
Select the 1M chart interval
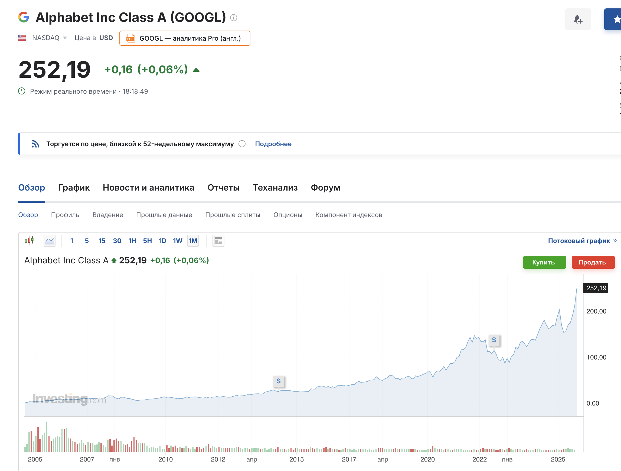(x=193, y=241)
